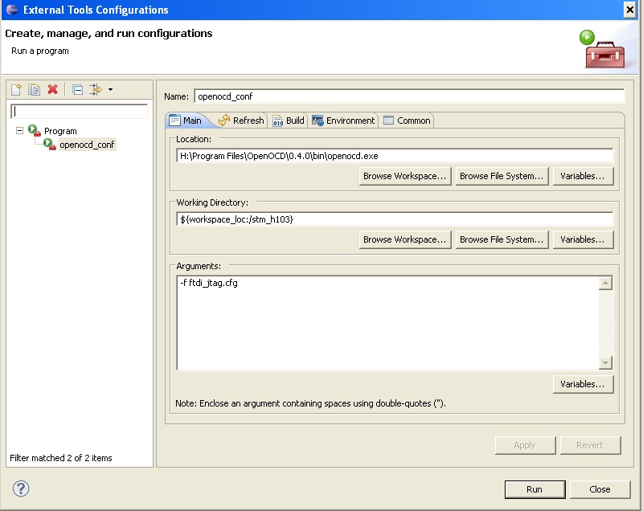This screenshot has width=643, height=511.
Task: Open the Common tab
Action: [407, 121]
